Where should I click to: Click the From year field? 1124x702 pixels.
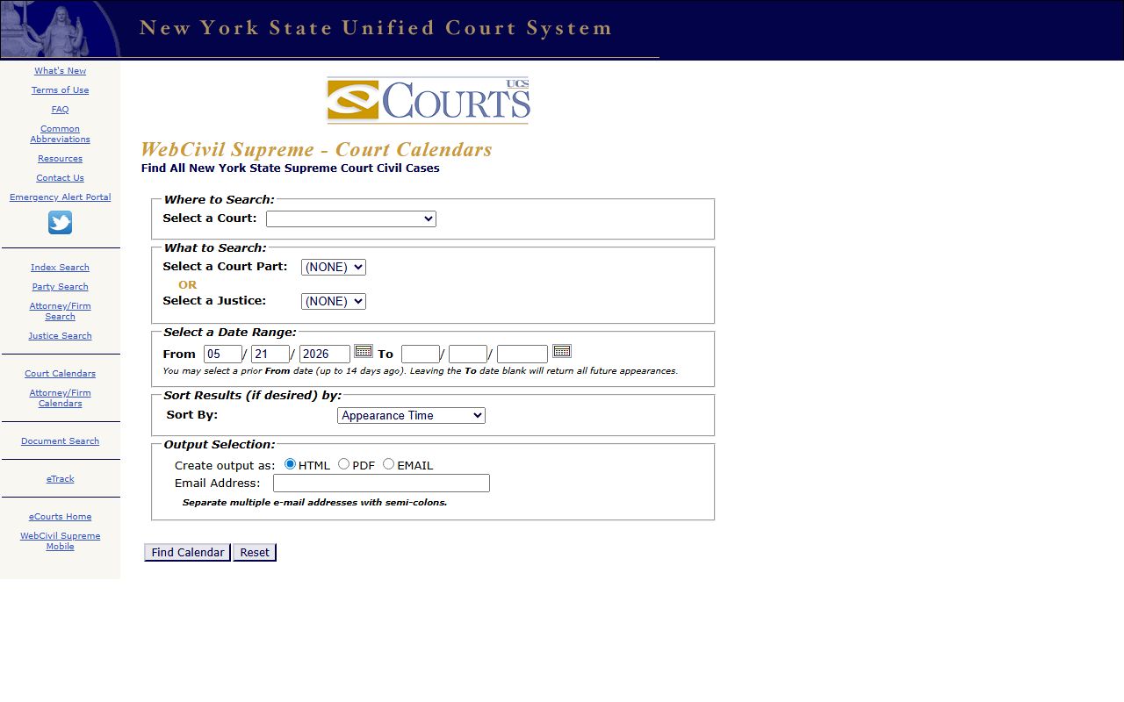click(x=325, y=354)
